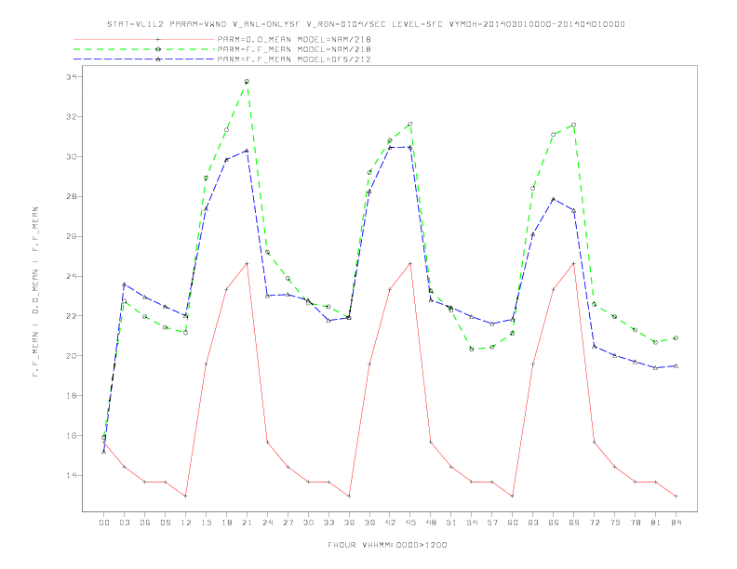Click x-axis forecast hour label 81
The width and height of the screenshot is (737, 569).
click(x=656, y=523)
